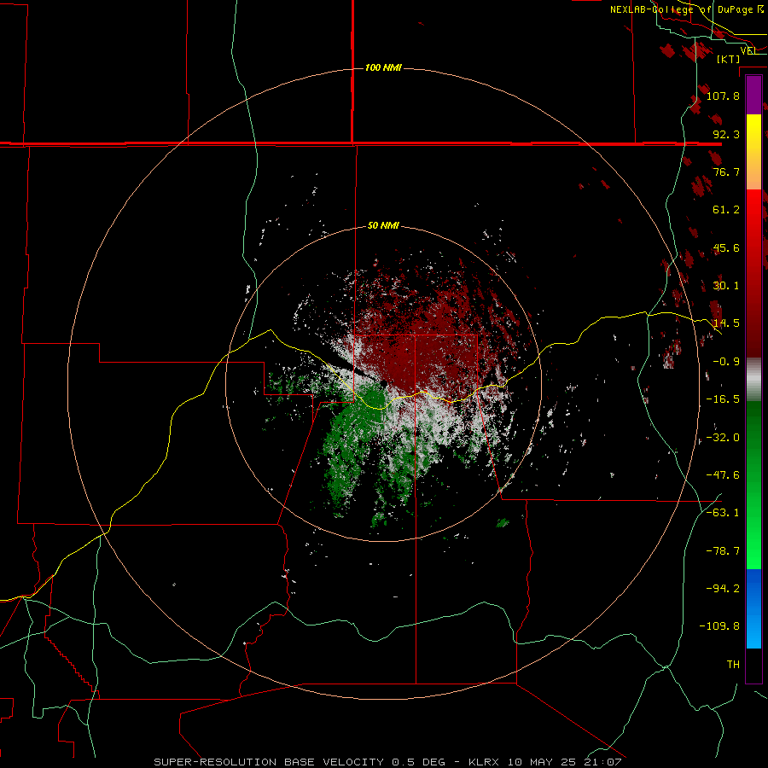The image size is (768, 768).
Task: Select the -78.7 value on velocity scale
Action: 723,551
